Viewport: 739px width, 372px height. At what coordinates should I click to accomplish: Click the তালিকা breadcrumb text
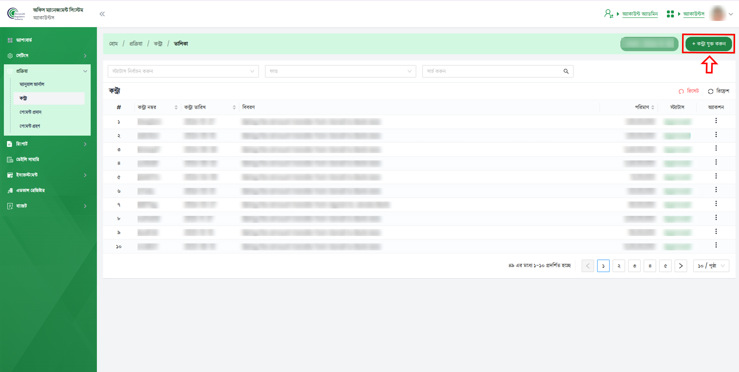click(181, 44)
